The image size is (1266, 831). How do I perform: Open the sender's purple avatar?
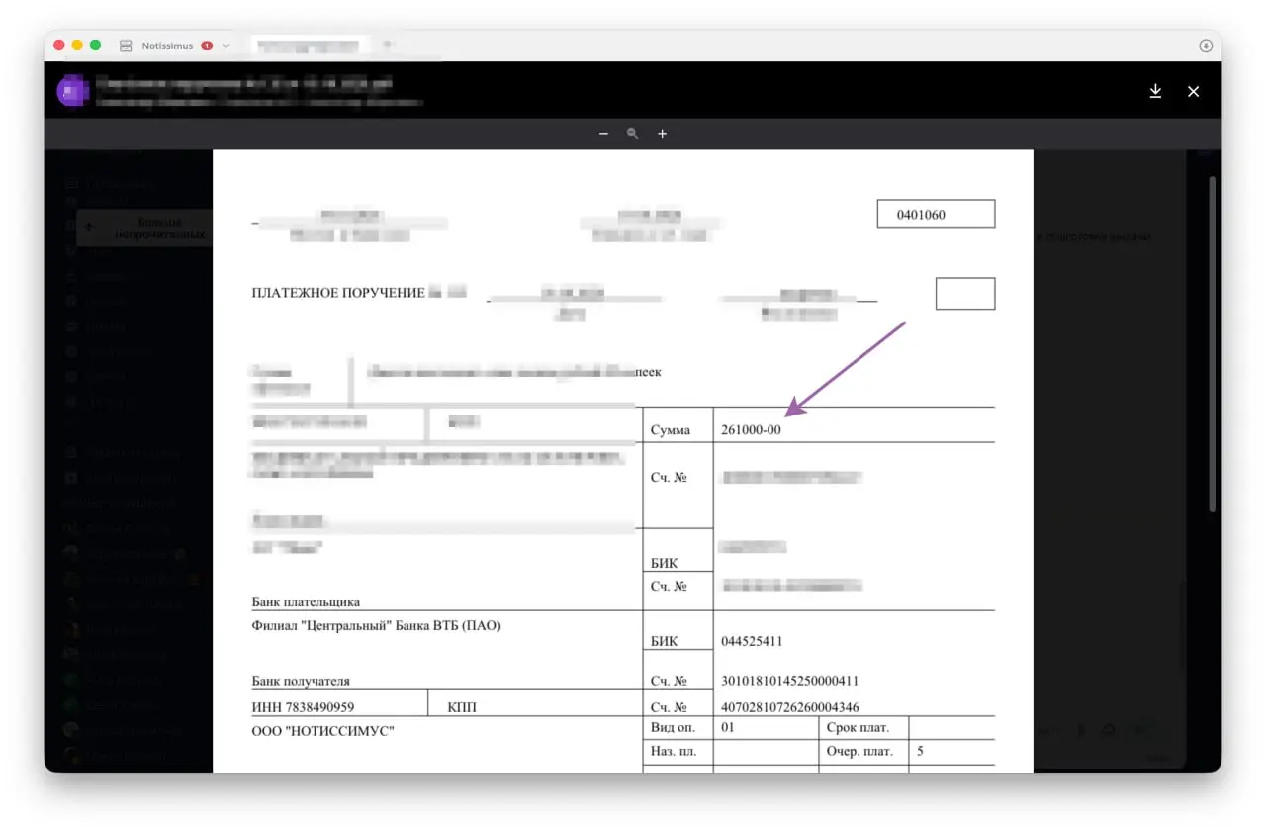(71, 90)
